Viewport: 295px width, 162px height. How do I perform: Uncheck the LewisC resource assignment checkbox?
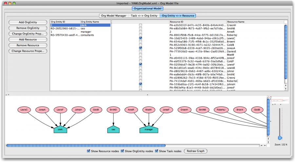(140, 38)
